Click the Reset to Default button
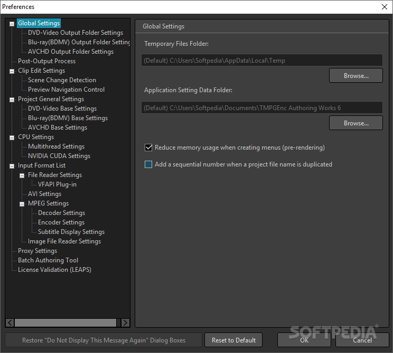The height and width of the screenshot is (353, 393). tap(233, 340)
